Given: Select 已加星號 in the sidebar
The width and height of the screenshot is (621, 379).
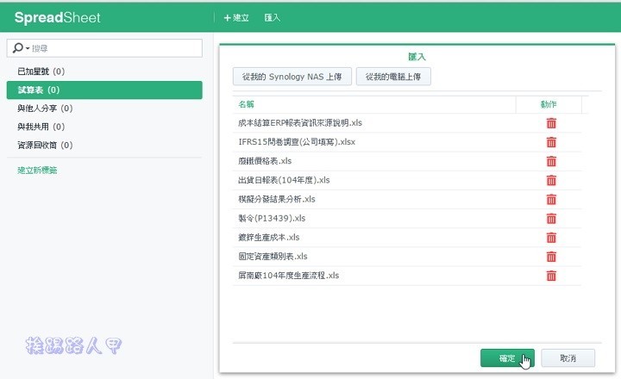Looking at the screenshot, I should (x=41, y=71).
